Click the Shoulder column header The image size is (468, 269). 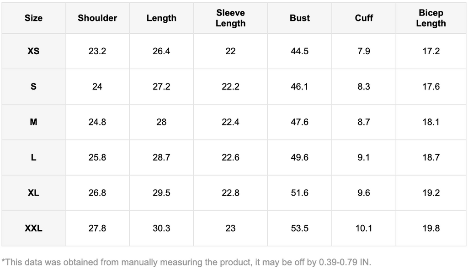pyautogui.click(x=97, y=18)
